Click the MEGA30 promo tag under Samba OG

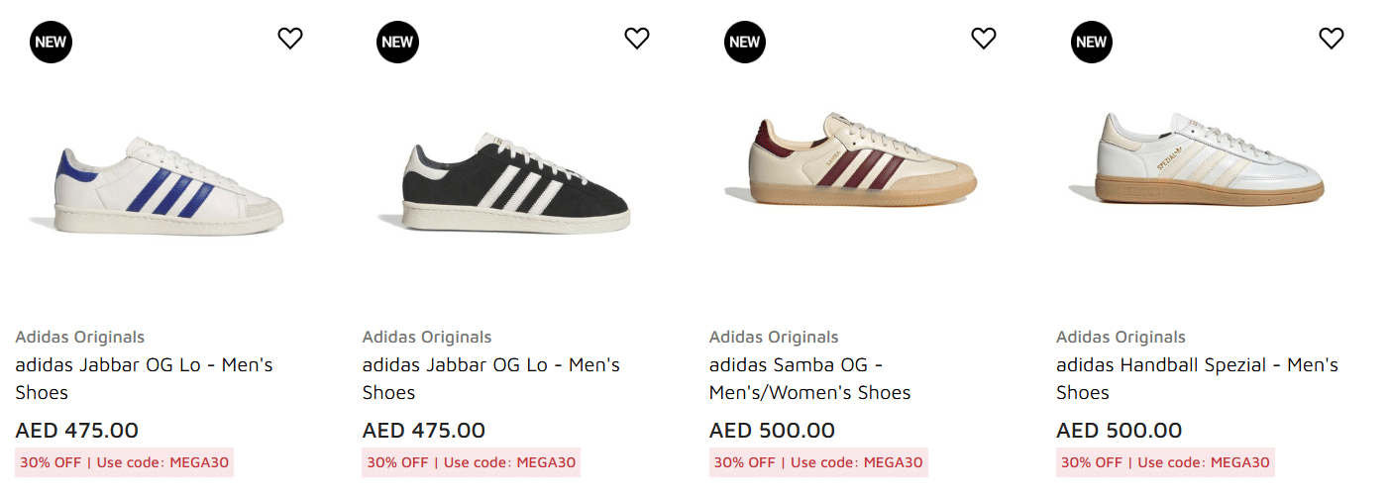tap(818, 462)
